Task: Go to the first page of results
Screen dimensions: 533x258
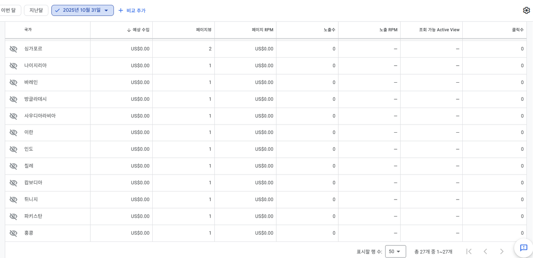Action: pos(469,252)
